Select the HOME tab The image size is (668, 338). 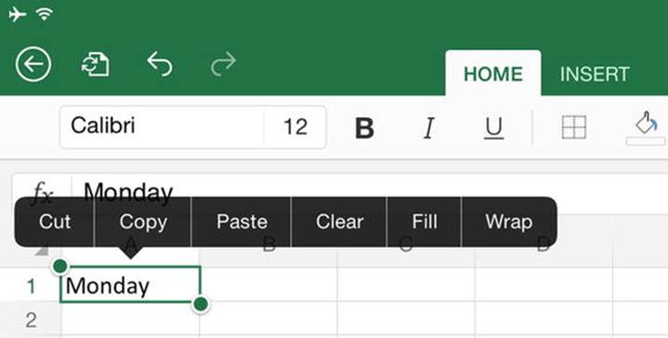(493, 73)
